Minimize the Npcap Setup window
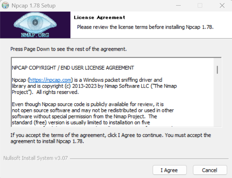This screenshot has width=232, height=178. point(178,6)
